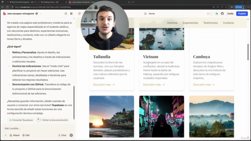
Task: Open Contacto in site navigation
Action: point(228,23)
